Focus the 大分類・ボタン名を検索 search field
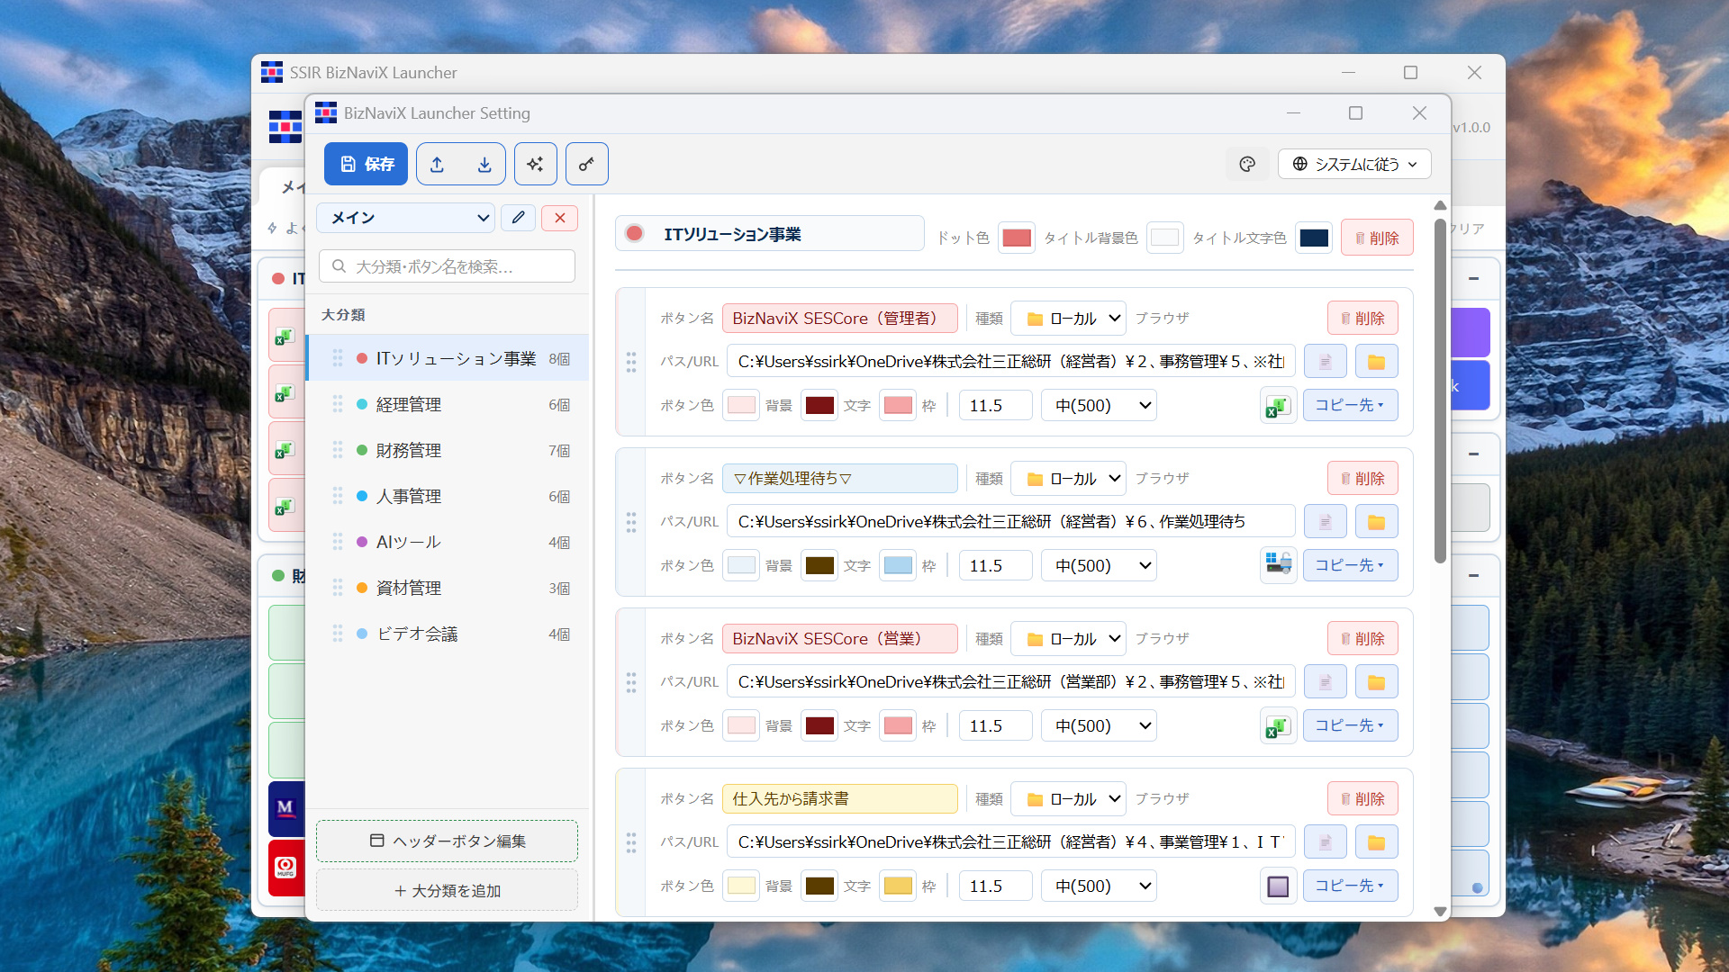This screenshot has width=1729, height=972. pos(448,266)
